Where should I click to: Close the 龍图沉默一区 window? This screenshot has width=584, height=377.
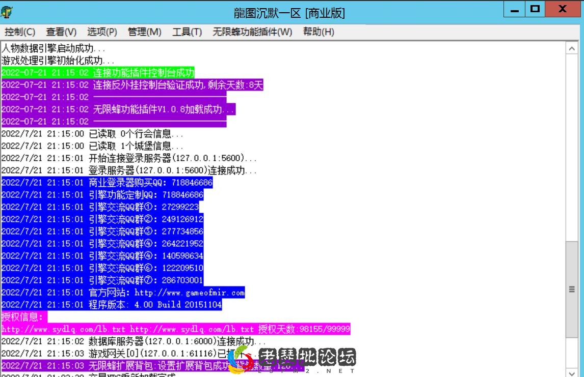[x=563, y=9]
